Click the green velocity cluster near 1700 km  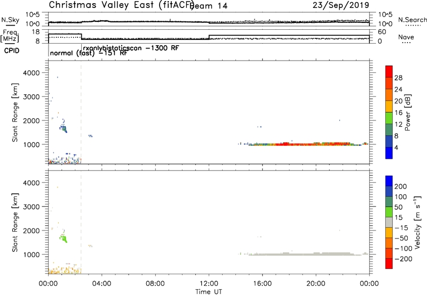click(64, 239)
